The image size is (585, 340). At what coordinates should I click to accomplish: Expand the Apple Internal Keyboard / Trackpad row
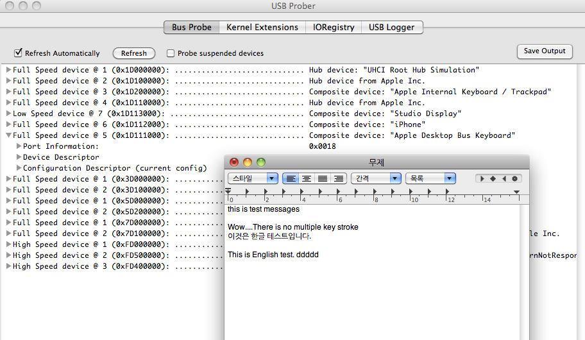click(x=8, y=92)
